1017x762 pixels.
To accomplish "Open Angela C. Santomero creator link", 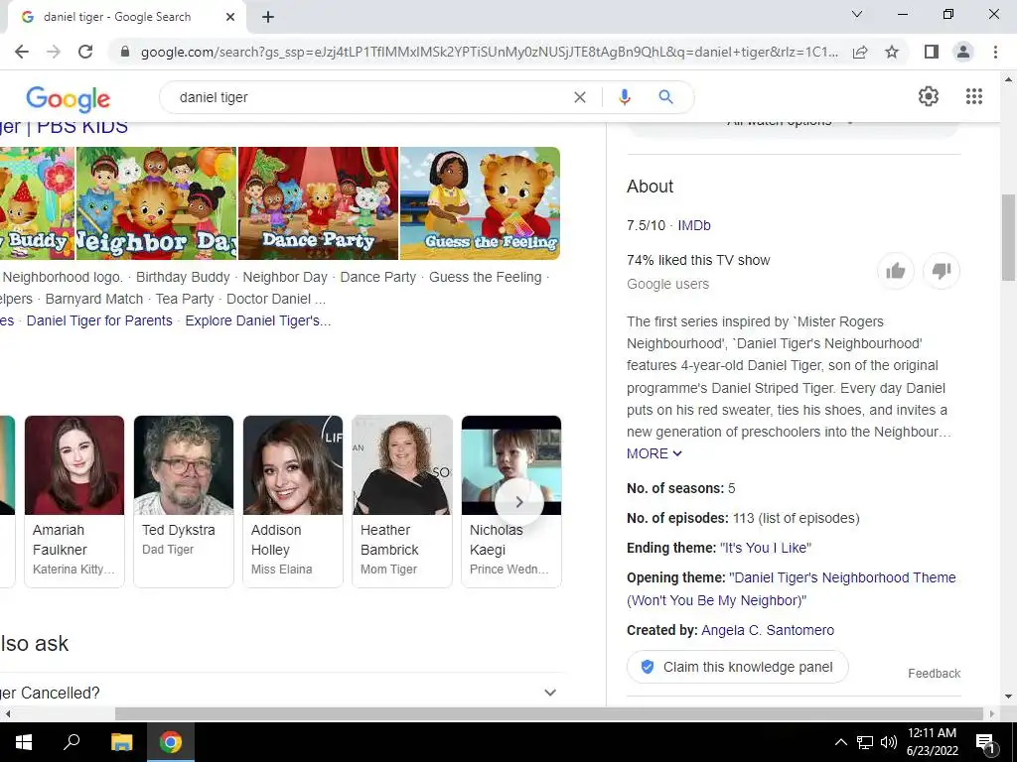I will click(x=768, y=630).
